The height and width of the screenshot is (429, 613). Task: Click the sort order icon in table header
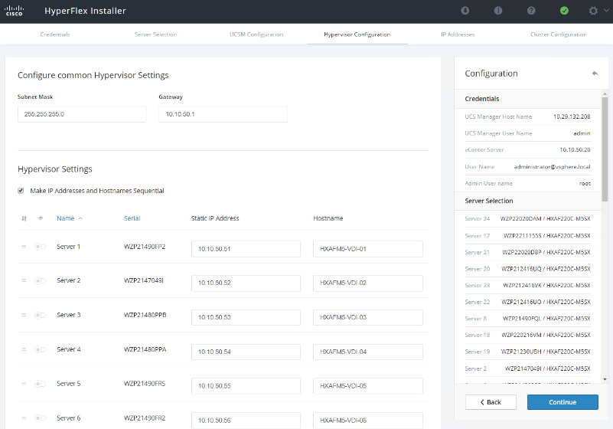[24, 218]
